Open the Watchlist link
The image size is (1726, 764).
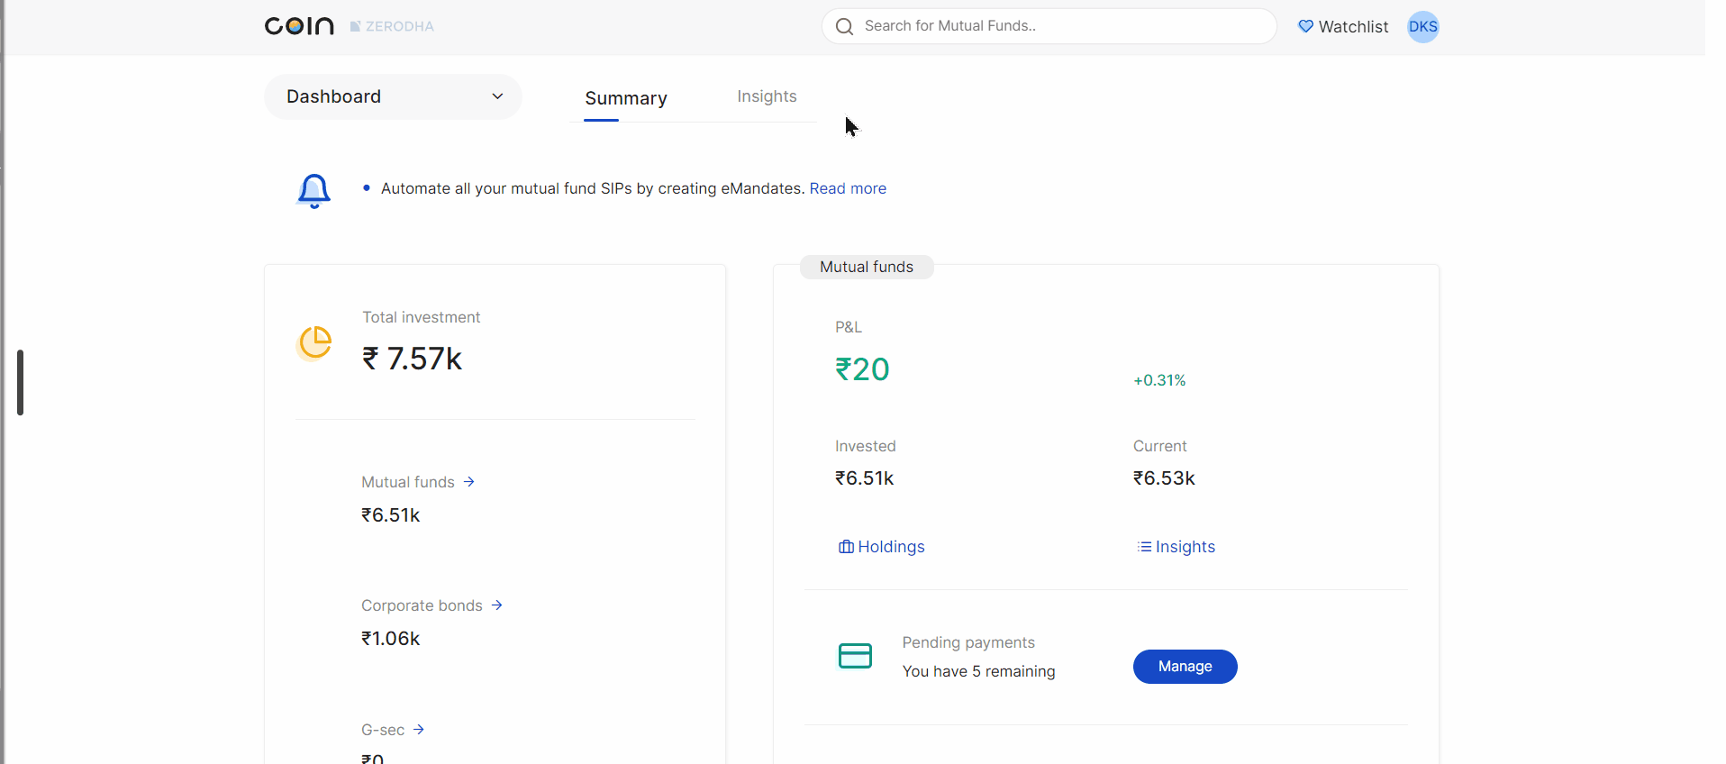(1343, 27)
